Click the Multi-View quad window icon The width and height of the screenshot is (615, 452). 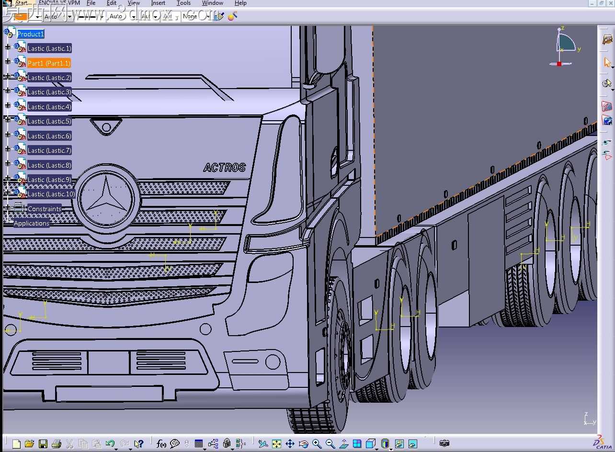pyautogui.click(x=357, y=444)
